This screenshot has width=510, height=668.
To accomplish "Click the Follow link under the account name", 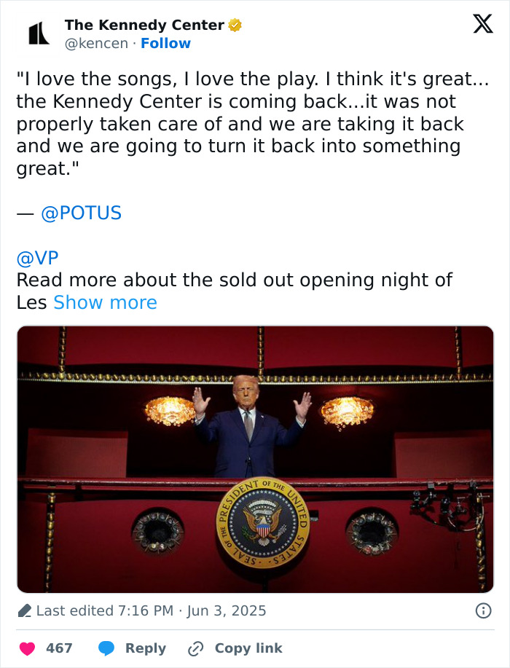I will pyautogui.click(x=166, y=43).
